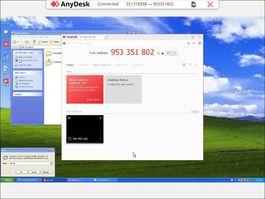Click Search in My Documents toolbar
Viewport: 265px width, 199px height.
point(43,42)
